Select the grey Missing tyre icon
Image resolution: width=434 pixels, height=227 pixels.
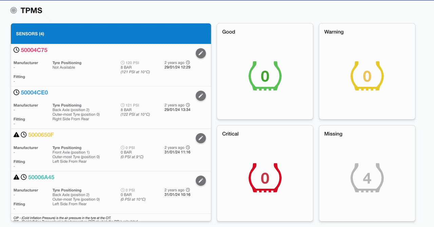point(367,178)
